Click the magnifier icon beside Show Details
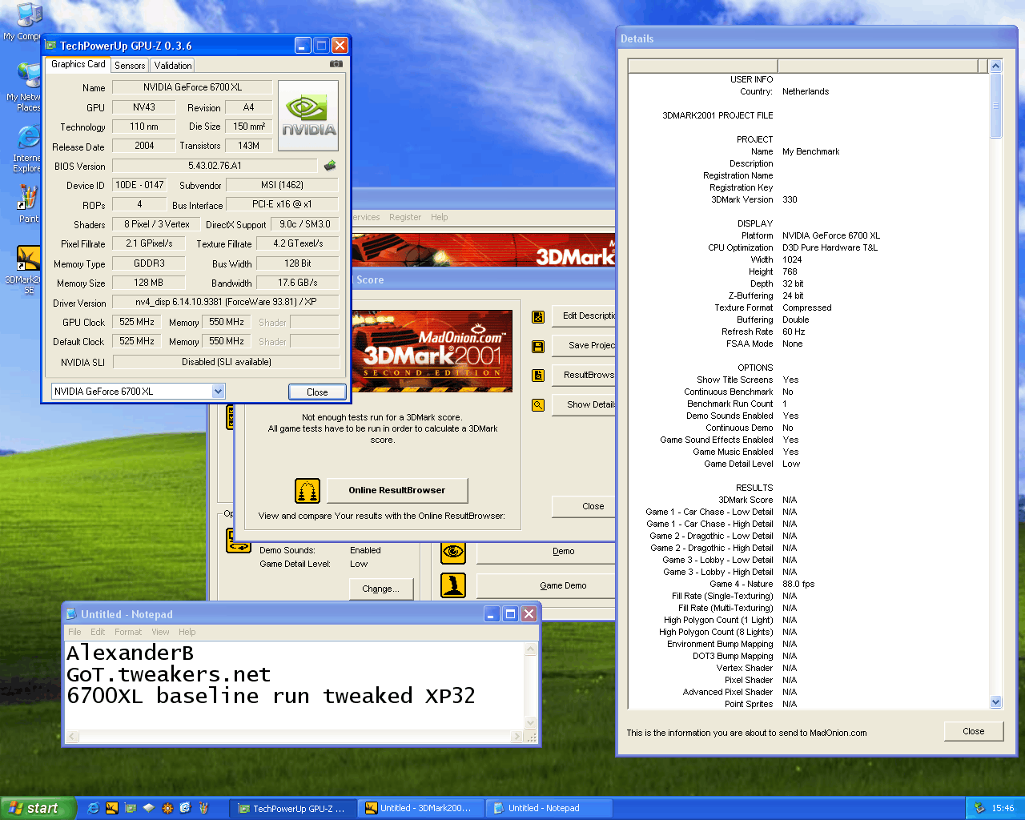 [x=538, y=405]
